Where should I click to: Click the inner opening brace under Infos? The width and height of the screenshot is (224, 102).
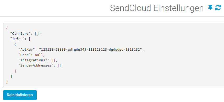click(15, 44)
